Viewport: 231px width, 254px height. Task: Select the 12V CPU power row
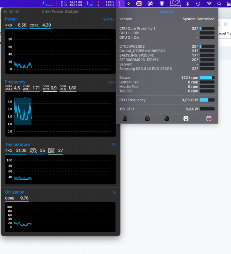(167, 109)
